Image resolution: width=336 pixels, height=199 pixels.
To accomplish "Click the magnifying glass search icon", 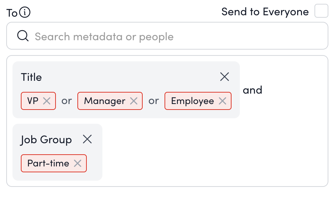I will tap(23, 36).
